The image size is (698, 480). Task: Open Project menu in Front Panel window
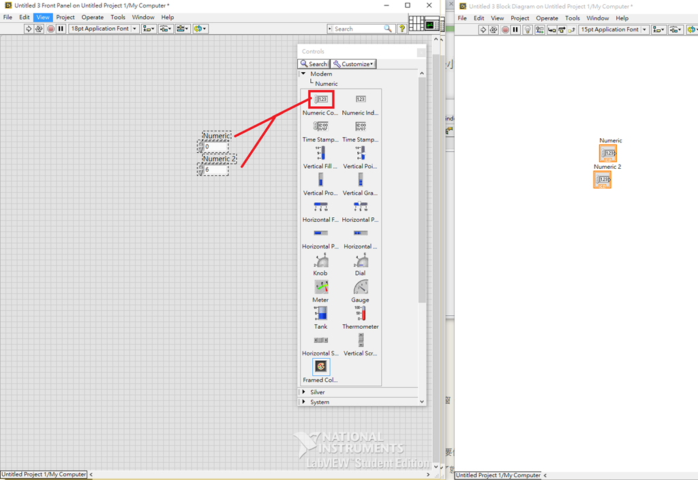[65, 17]
